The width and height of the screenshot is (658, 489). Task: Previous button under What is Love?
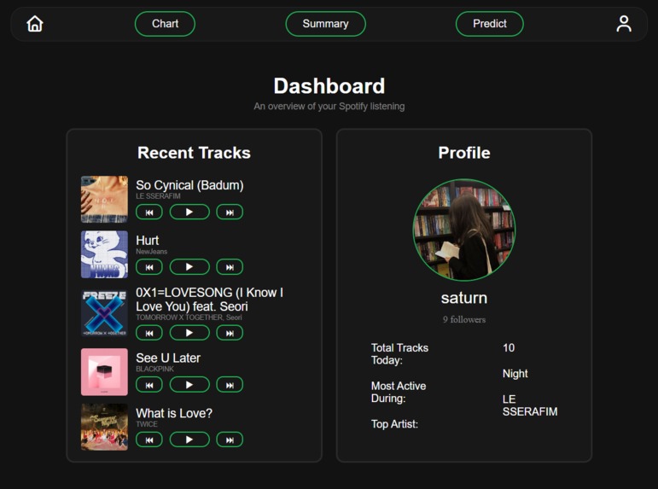[x=149, y=440]
